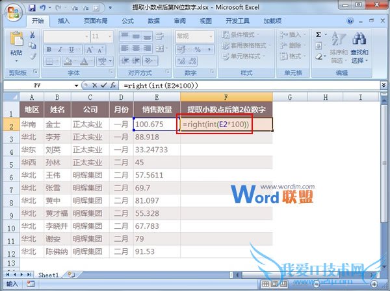
Task: Switch to the 数据 tab
Action: [153, 21]
